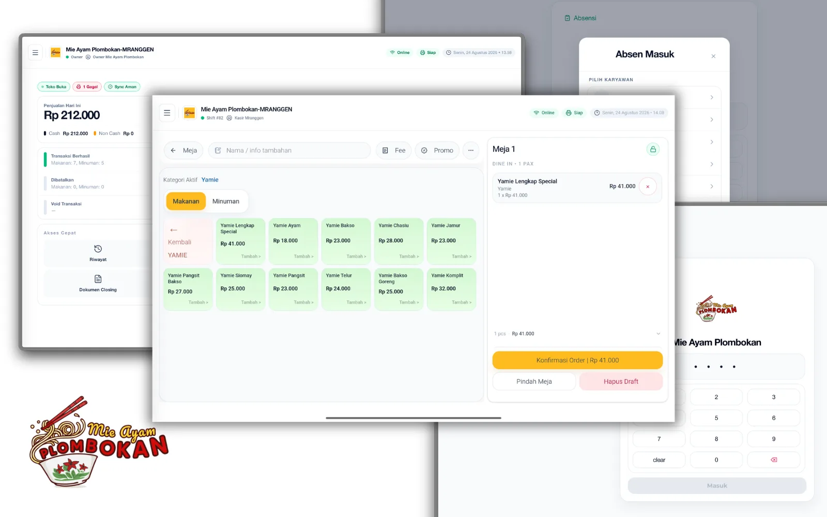
Task: Click the Masuk login button
Action: pos(717,485)
